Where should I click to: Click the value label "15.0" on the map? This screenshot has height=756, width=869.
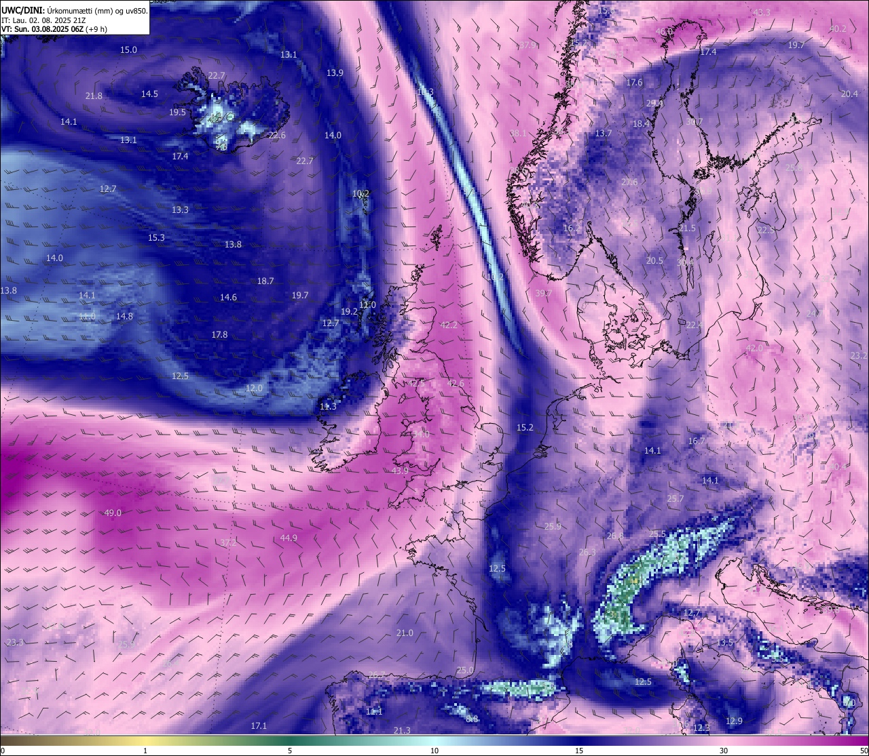tap(128, 50)
